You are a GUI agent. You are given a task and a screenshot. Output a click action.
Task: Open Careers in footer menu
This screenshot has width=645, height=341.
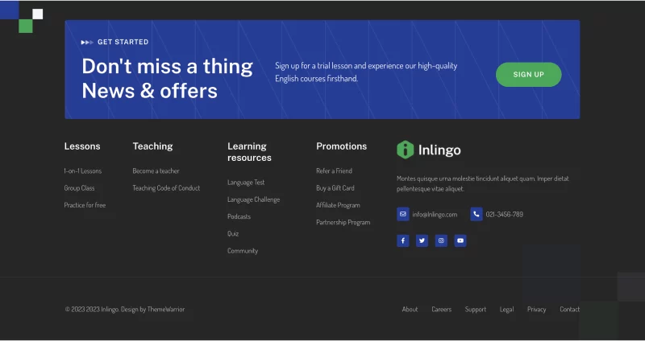(441, 310)
